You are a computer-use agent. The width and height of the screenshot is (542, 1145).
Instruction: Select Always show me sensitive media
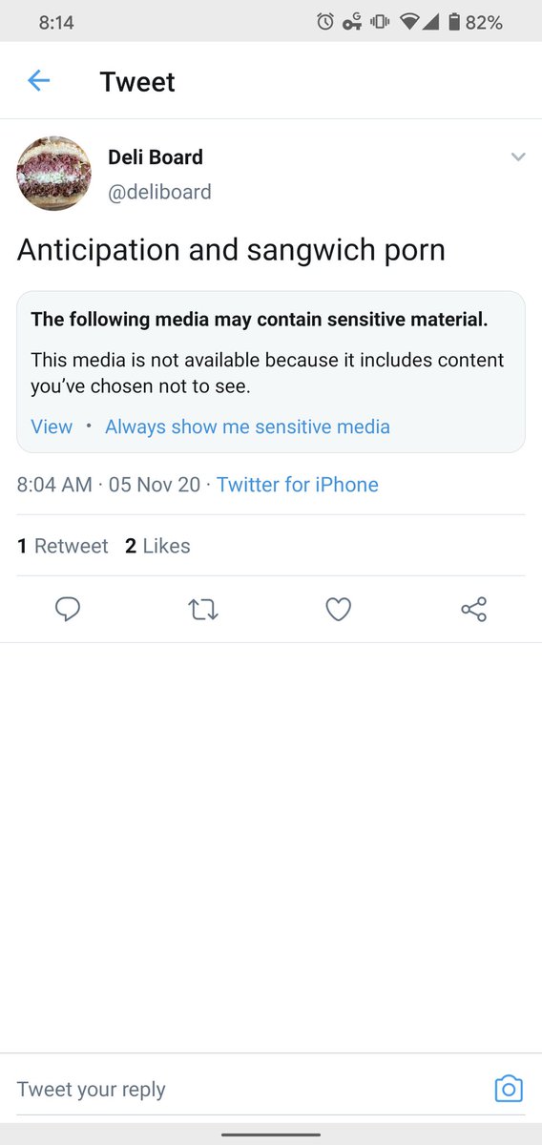coord(247,427)
